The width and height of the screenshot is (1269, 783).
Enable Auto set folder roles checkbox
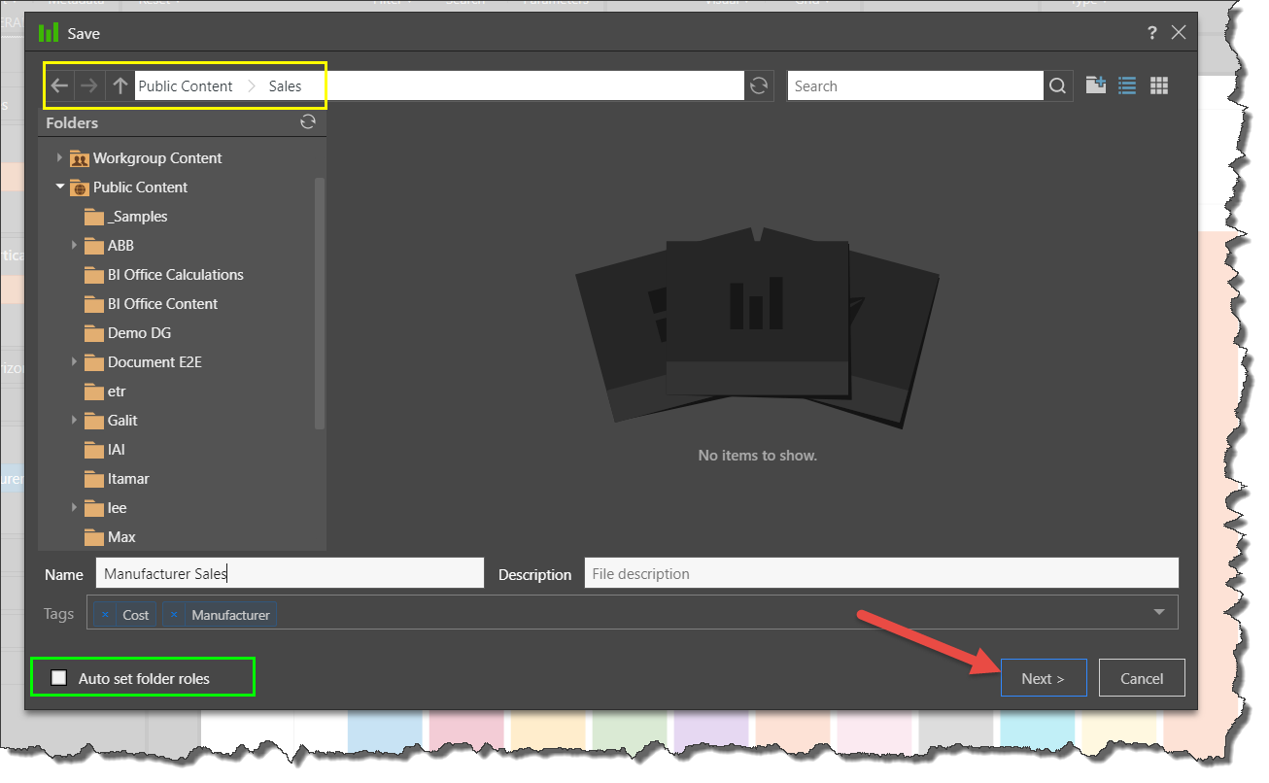point(60,678)
